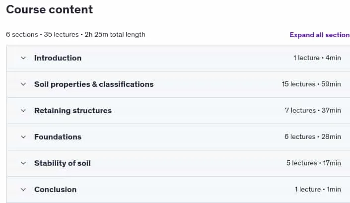Expand the Conclusion section chevron

coord(23,190)
